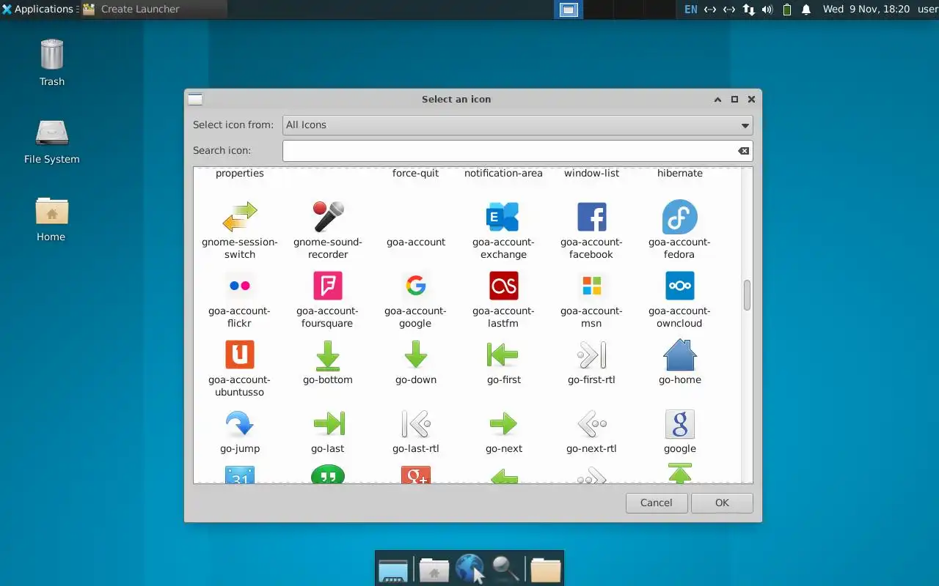Click the EN keyboard layout indicator
This screenshot has height=586, width=939.
click(690, 10)
